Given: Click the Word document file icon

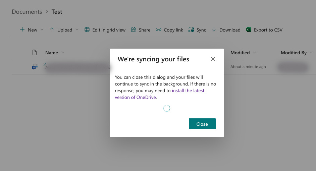Looking at the screenshot, I should pyautogui.click(x=35, y=67).
